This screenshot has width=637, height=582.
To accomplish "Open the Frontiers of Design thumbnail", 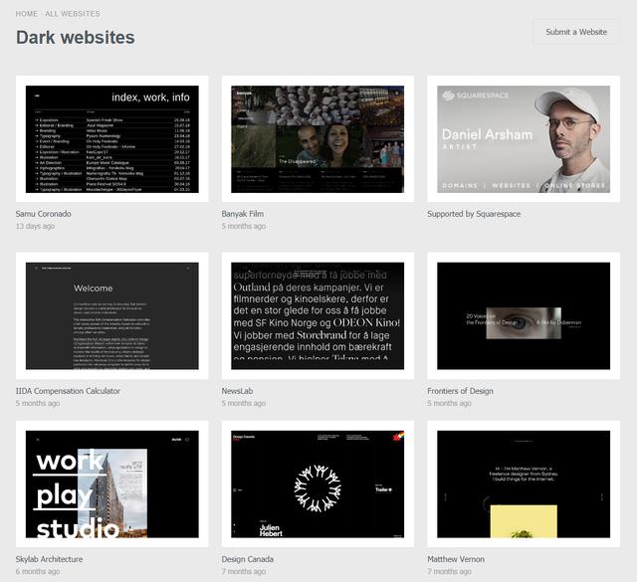I will coord(524,315).
